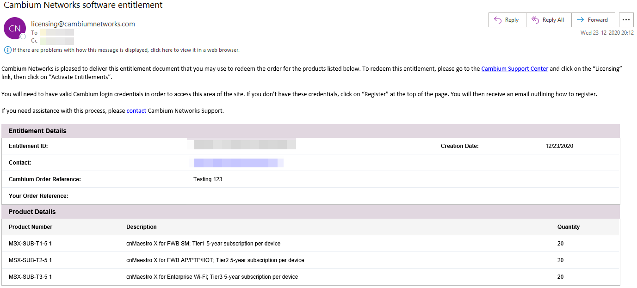
Task: Click the Entitlement Details section header
Action: 37,131
